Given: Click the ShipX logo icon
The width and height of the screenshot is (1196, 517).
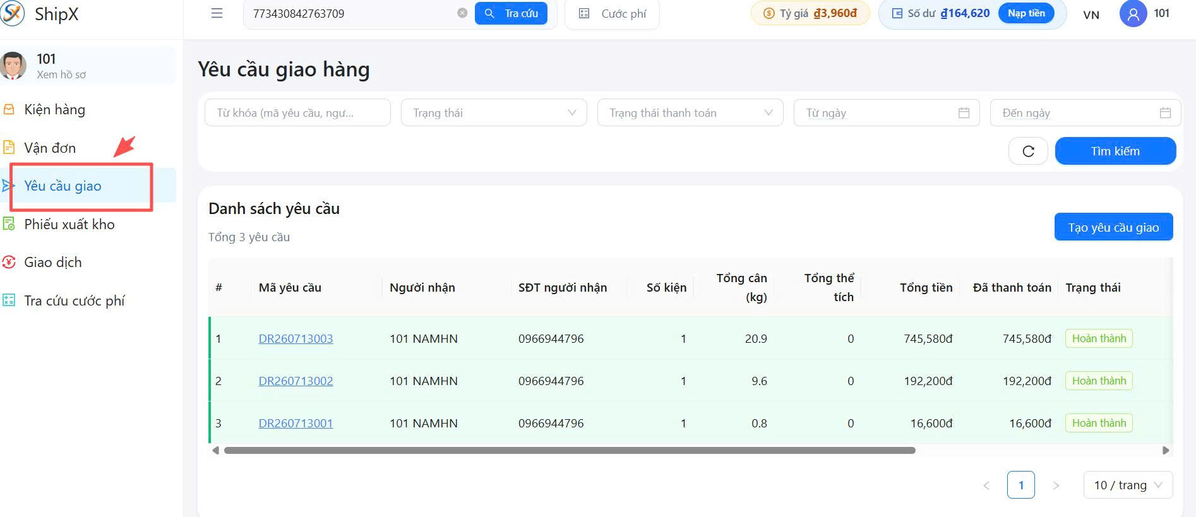Looking at the screenshot, I should click(x=13, y=13).
